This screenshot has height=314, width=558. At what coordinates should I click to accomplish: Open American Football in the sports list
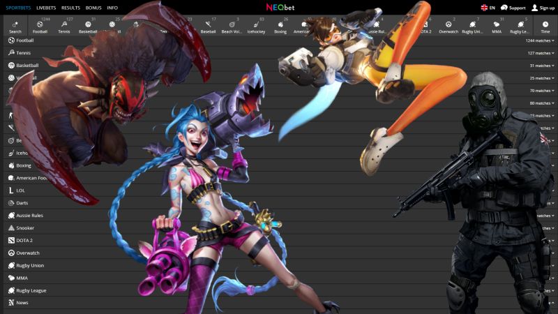28,178
